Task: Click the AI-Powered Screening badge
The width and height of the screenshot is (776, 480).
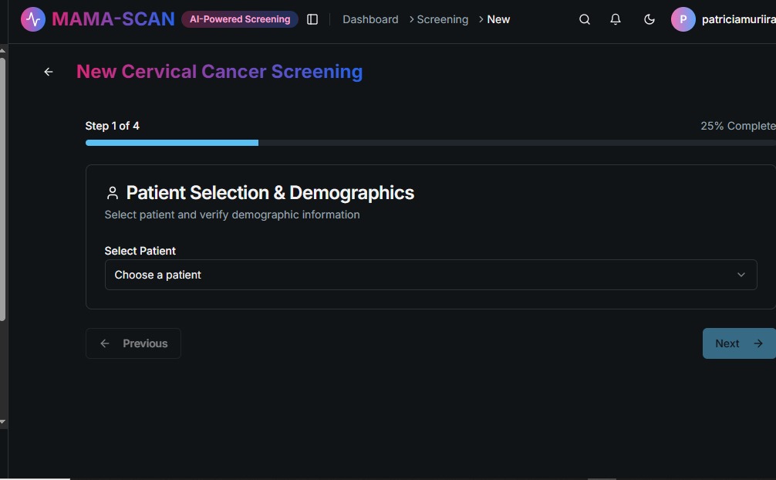Action: tap(240, 19)
